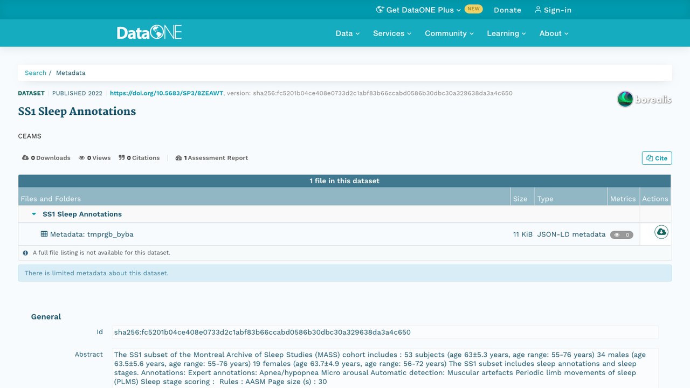This screenshot has height=388, width=690.
Task: Click the Citations quote icon
Action: click(x=122, y=158)
